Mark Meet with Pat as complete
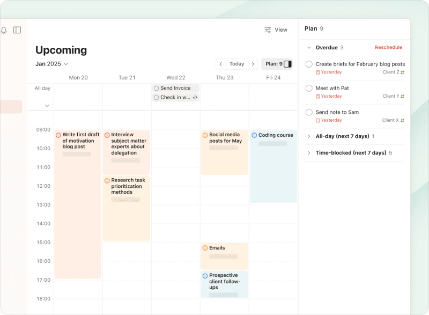This screenshot has width=429, height=315. pyautogui.click(x=309, y=88)
